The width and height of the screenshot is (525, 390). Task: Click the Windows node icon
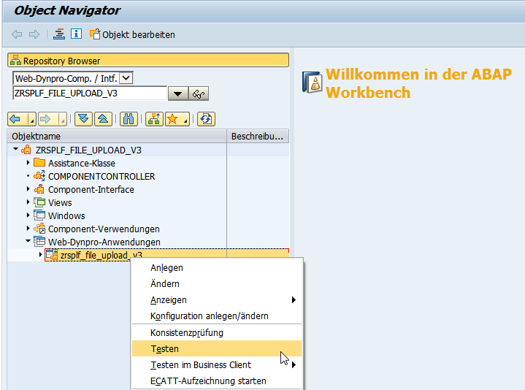tap(39, 215)
